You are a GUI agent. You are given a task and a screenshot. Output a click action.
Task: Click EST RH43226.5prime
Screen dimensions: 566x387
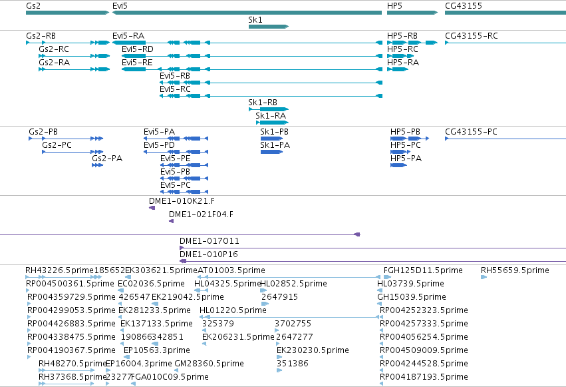pos(60,270)
